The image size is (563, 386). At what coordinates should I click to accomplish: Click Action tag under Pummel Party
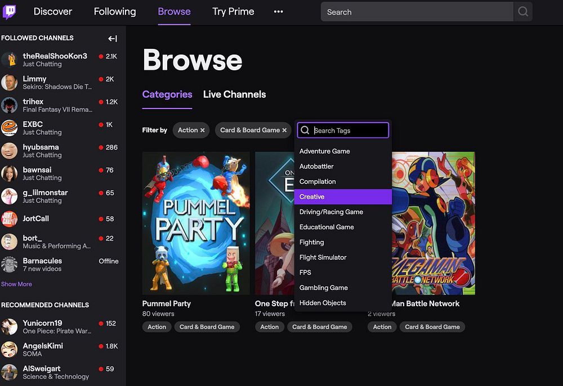click(157, 327)
